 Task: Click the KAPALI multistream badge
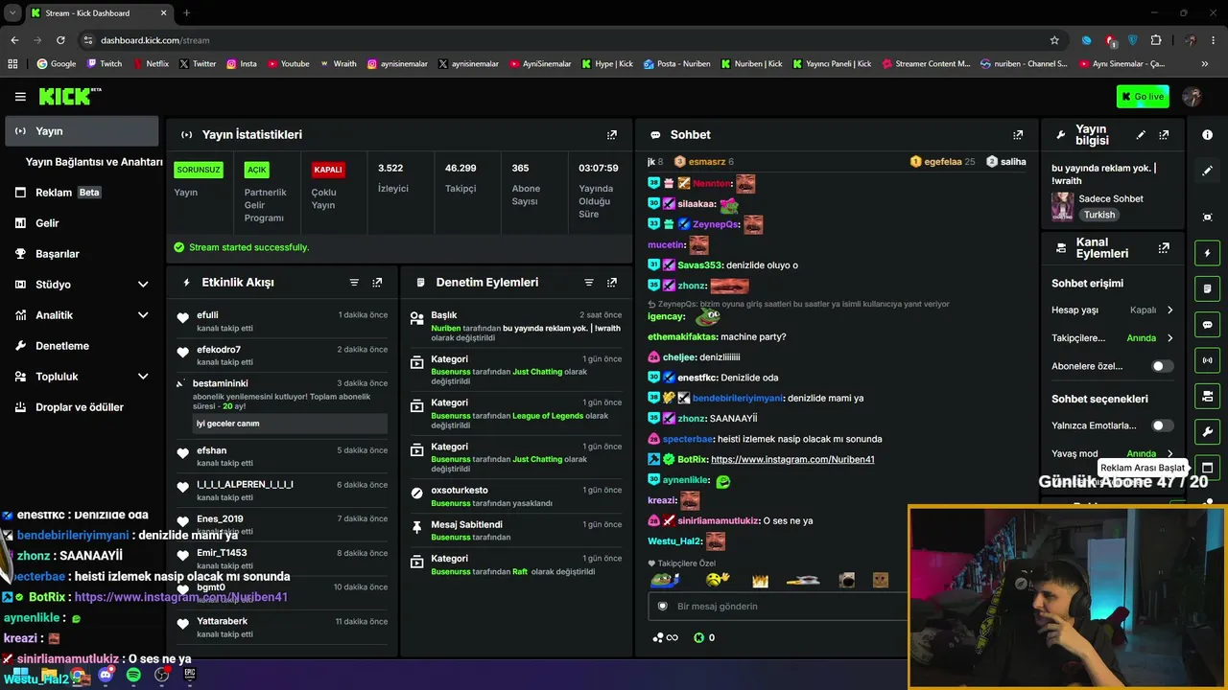(x=328, y=170)
